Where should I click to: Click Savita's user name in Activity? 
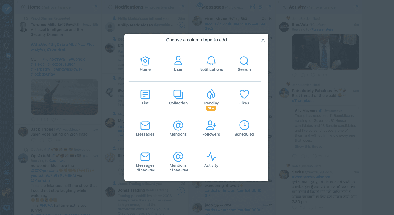298,172
